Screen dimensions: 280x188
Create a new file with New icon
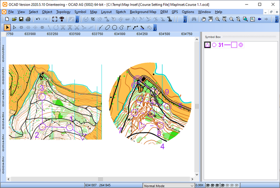[7, 19]
